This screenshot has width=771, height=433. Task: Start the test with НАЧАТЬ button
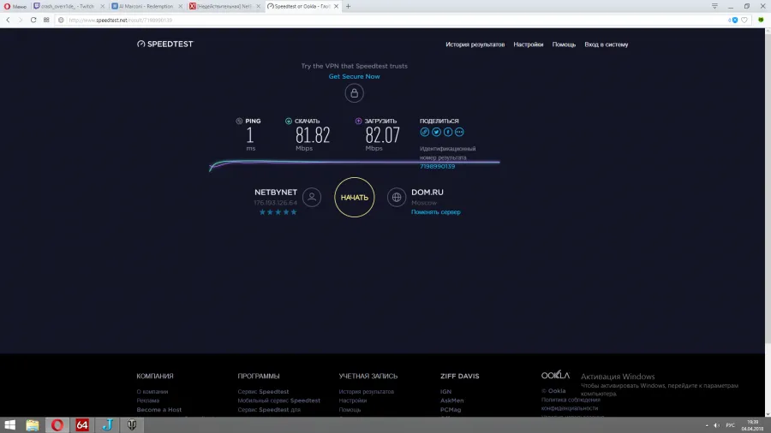click(x=355, y=198)
